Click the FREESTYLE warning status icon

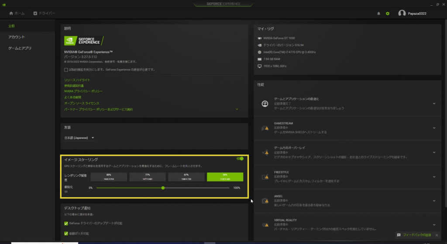(x=265, y=177)
